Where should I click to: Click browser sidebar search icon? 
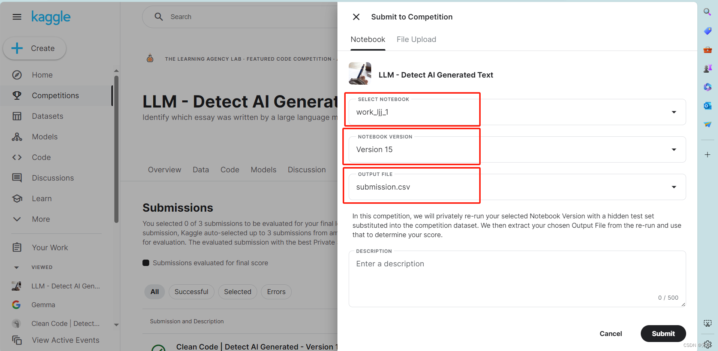tap(708, 12)
